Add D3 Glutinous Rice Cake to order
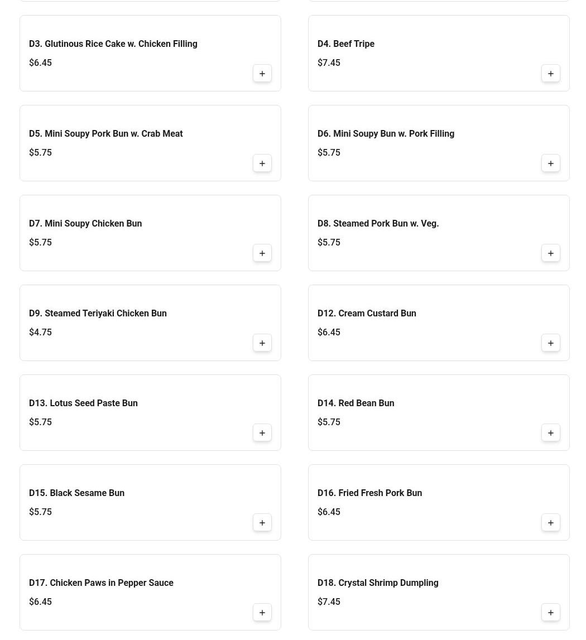This screenshot has width=586, height=640. click(262, 74)
